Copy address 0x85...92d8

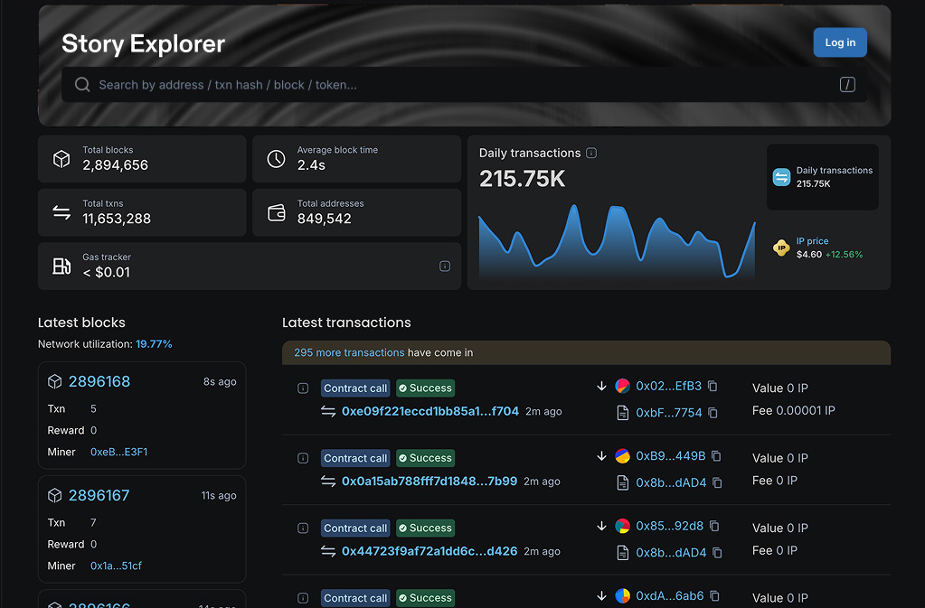[x=714, y=526]
